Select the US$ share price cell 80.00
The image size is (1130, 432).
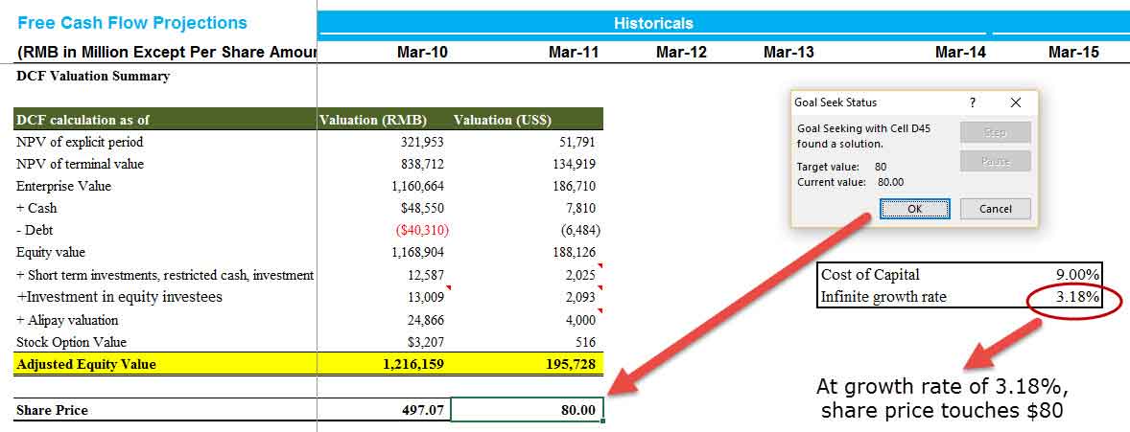(528, 410)
